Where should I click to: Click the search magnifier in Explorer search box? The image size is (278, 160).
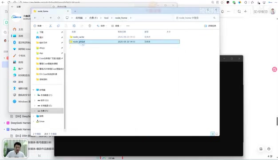click(x=214, y=18)
